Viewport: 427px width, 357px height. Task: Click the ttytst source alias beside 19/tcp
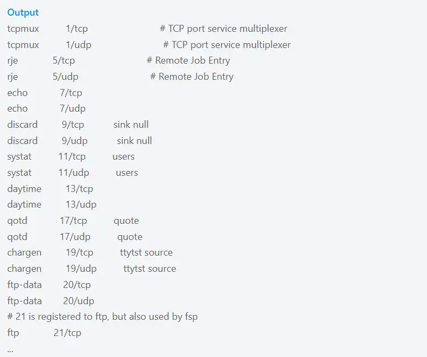146,252
